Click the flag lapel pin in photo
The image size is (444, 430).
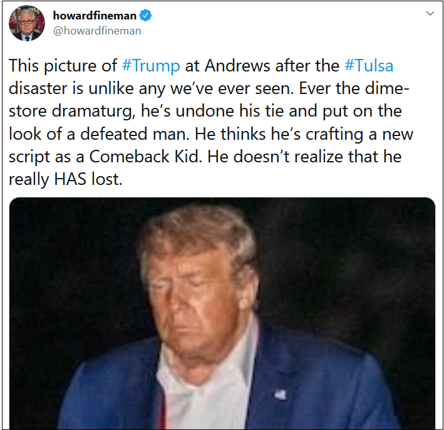[281, 394]
